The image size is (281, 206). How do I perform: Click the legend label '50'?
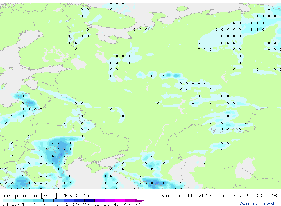pyautogui.click(x=137, y=204)
